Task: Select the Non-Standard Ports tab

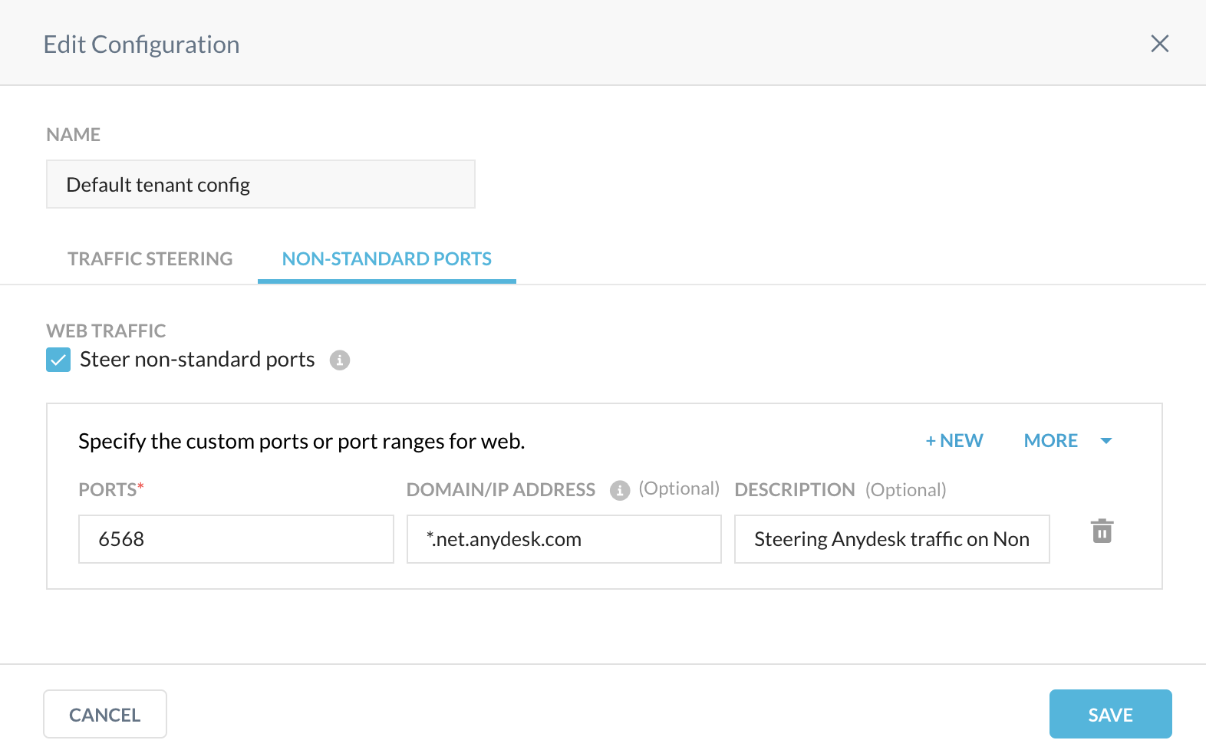Action: 387,259
